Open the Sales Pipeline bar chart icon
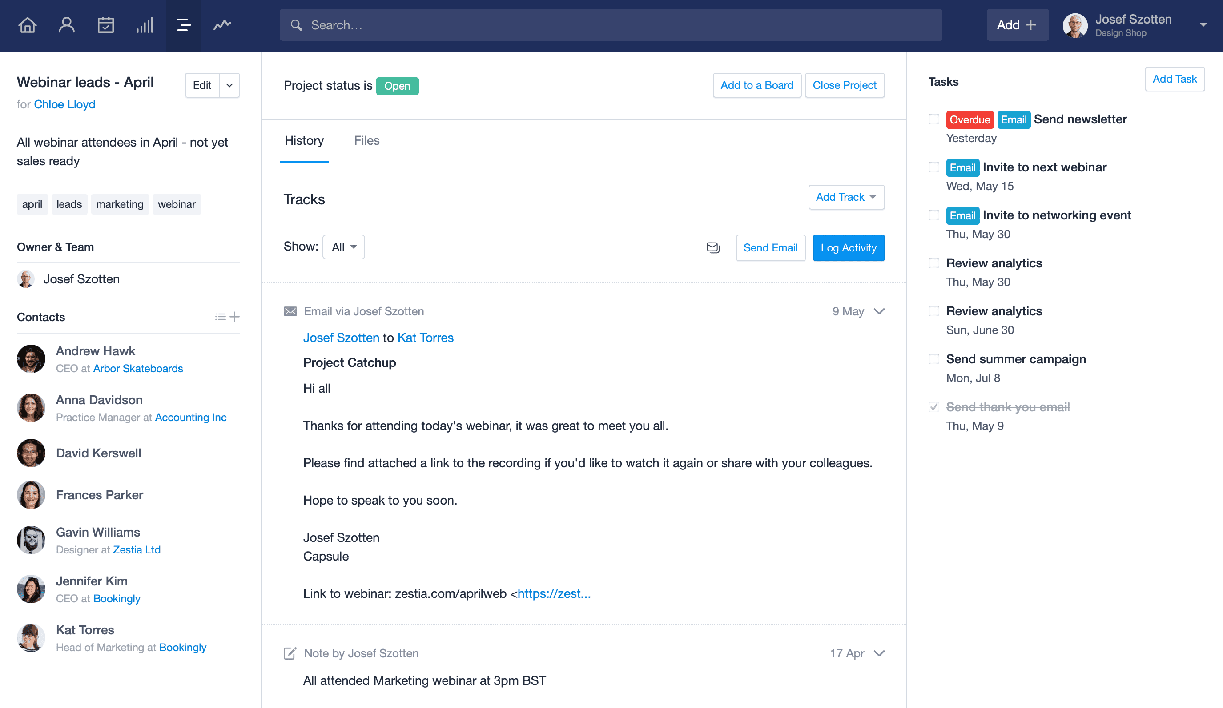1223x708 pixels. click(x=145, y=25)
